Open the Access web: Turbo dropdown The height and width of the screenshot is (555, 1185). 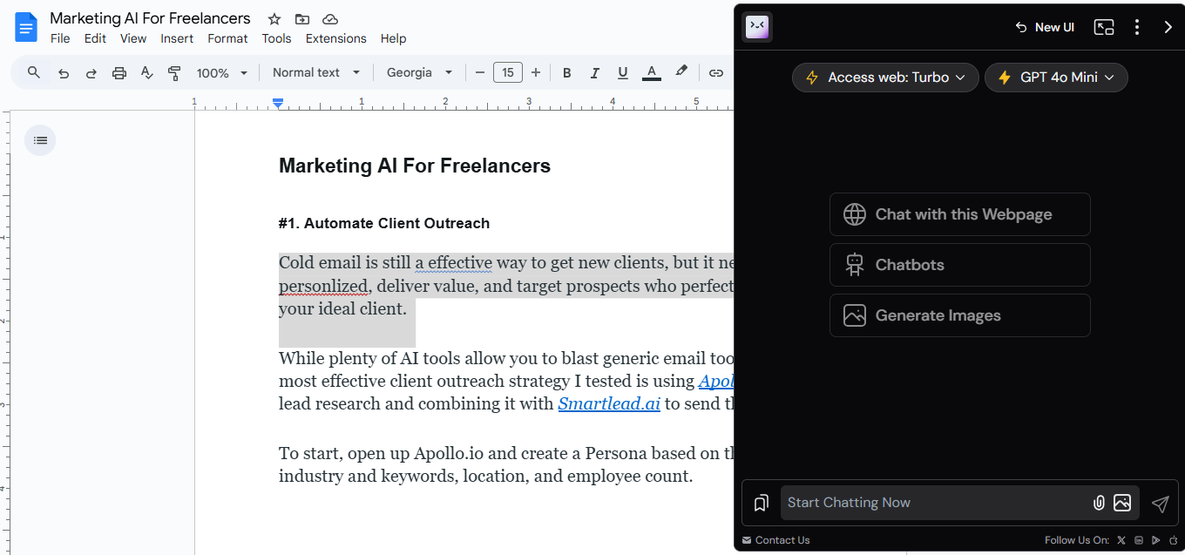point(885,78)
